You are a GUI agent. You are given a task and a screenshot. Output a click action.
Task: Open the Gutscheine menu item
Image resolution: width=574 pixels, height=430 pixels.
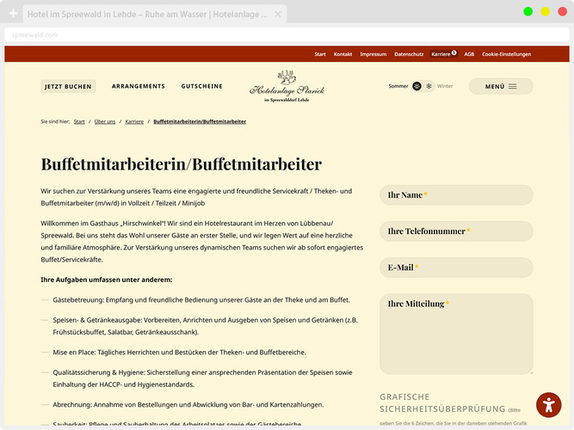pos(201,86)
